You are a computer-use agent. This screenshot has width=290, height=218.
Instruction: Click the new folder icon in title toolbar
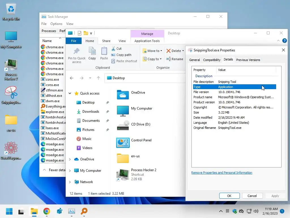[86, 33]
